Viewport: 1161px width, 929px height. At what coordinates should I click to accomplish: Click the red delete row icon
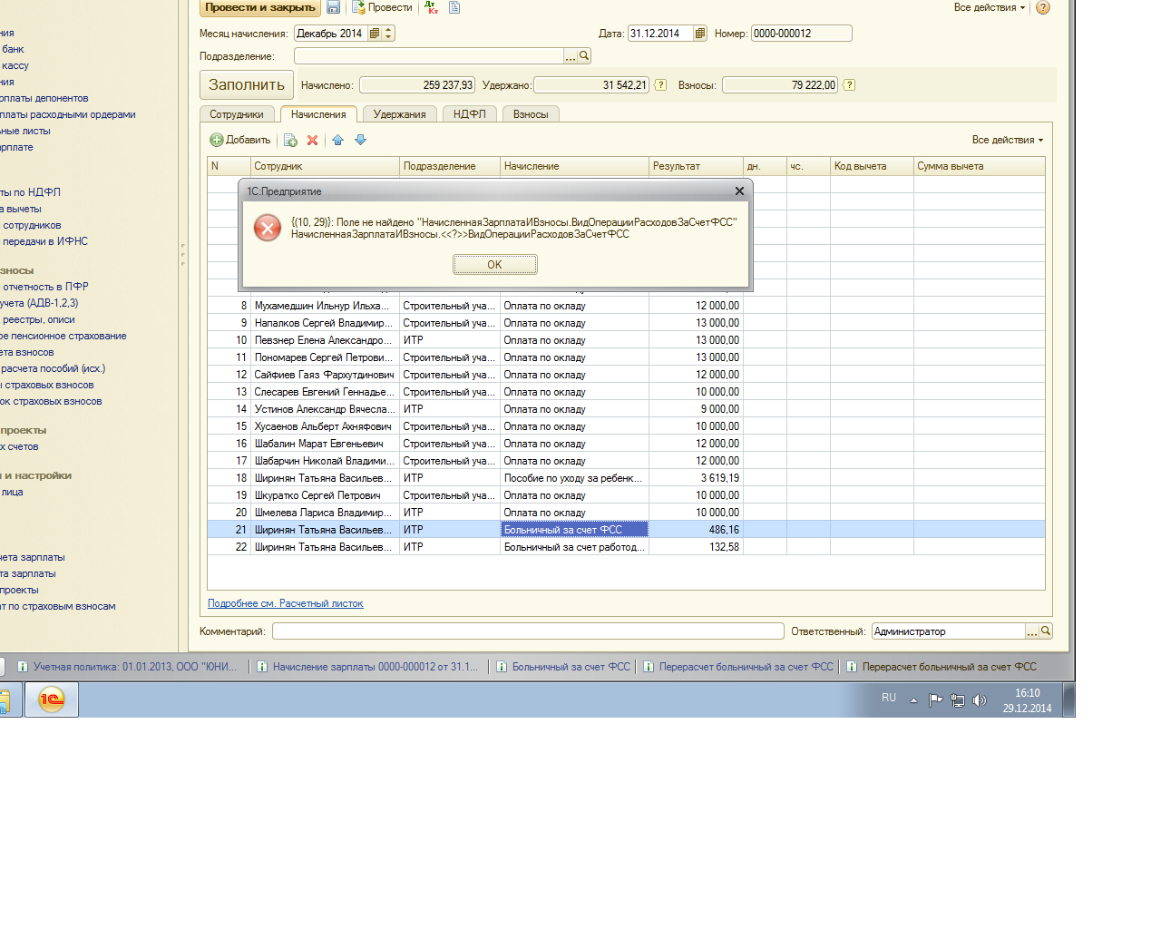point(312,140)
